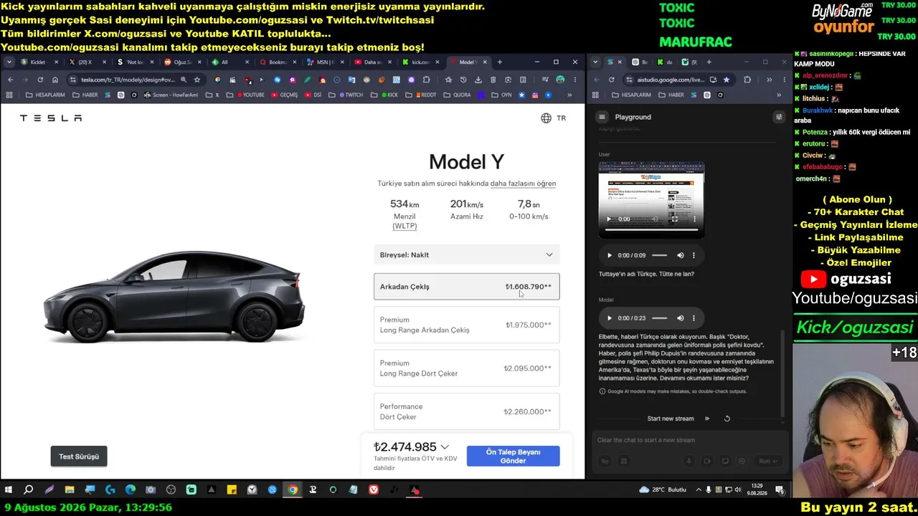Mute the 0:23 model audio clip
Screen dimensions: 918x516
pyautogui.click(x=681, y=318)
